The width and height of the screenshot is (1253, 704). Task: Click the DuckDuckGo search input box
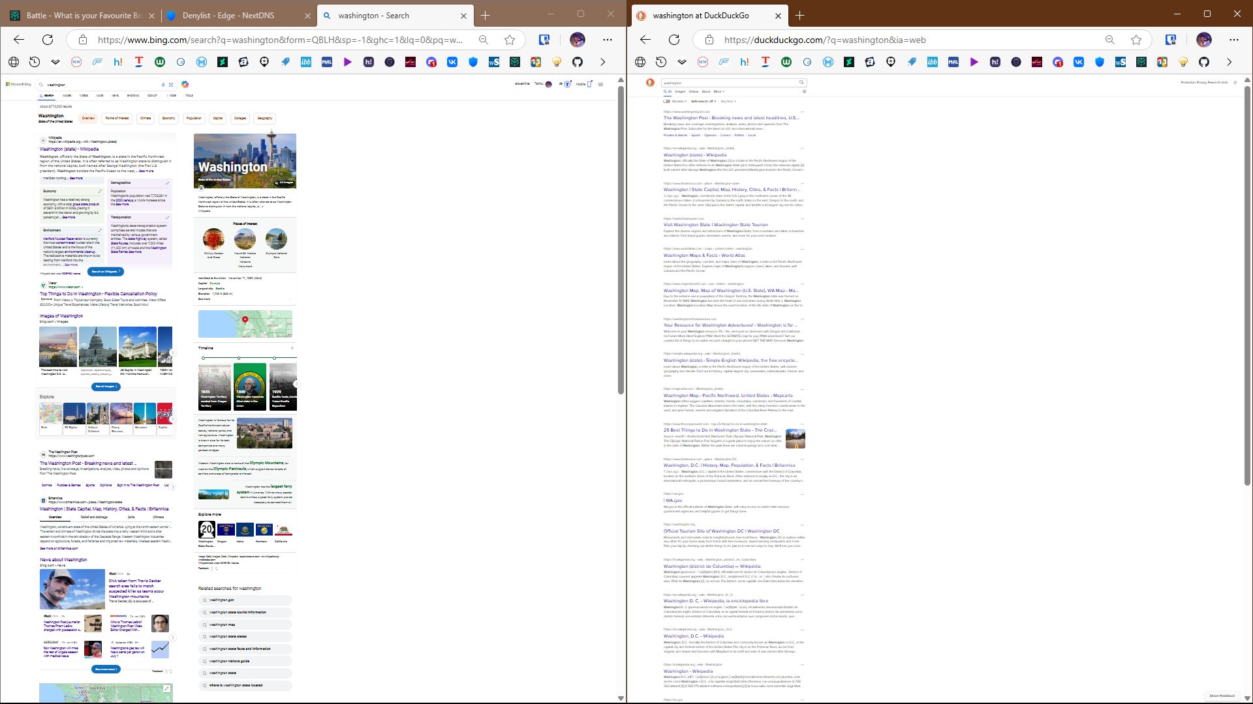click(x=730, y=83)
